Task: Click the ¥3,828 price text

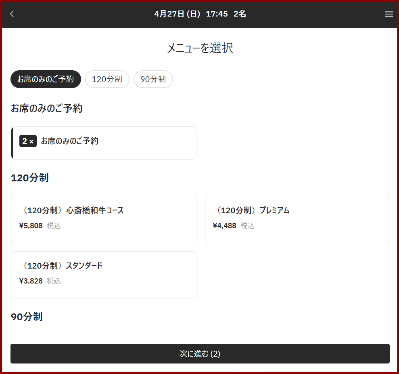Action: [x=31, y=281]
